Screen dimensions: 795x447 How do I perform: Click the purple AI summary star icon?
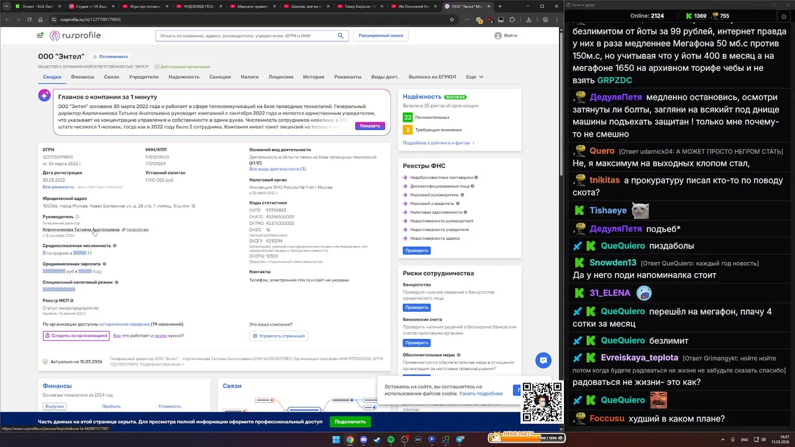coord(44,96)
